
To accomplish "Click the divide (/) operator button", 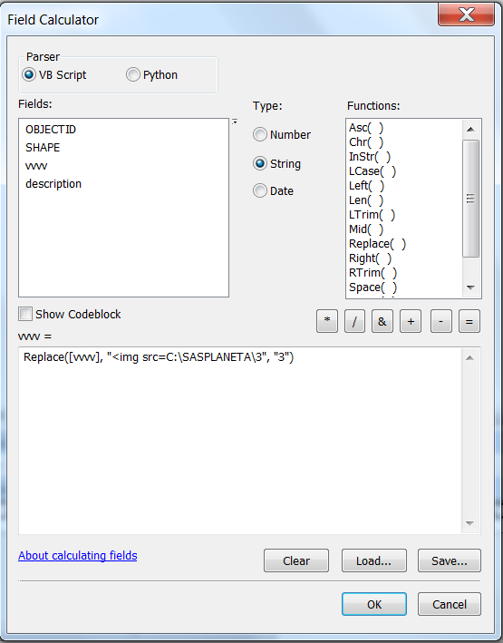I will 354,321.
